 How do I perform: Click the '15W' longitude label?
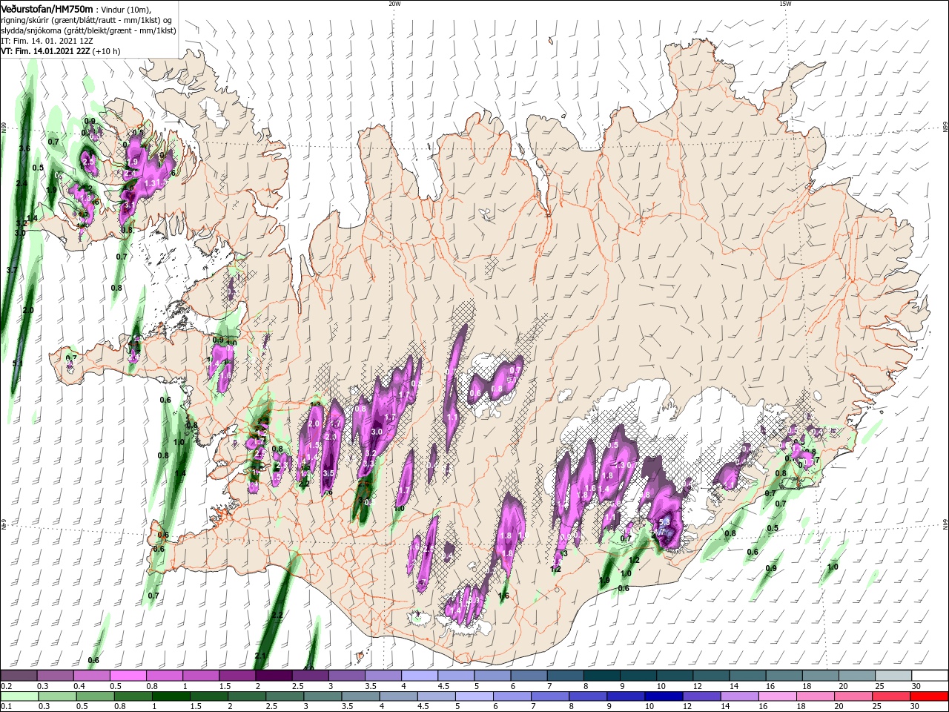coord(785,4)
